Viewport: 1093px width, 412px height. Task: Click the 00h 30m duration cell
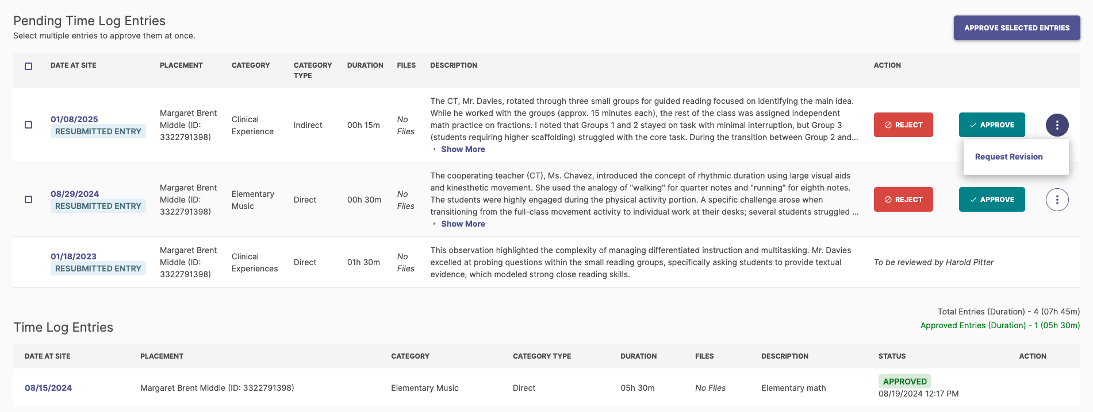(364, 200)
